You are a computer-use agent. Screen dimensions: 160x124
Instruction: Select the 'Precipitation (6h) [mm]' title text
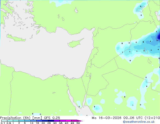click(21, 118)
